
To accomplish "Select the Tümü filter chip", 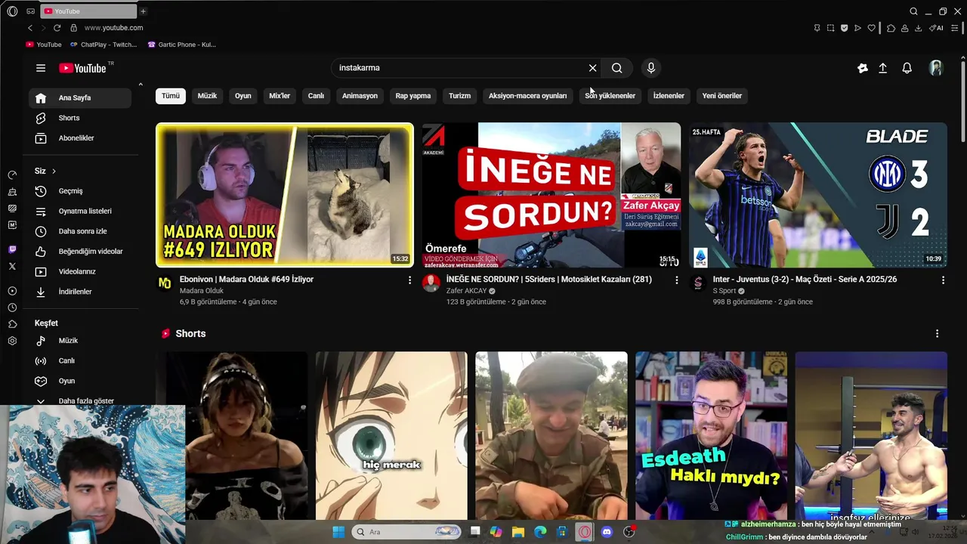I will [171, 96].
